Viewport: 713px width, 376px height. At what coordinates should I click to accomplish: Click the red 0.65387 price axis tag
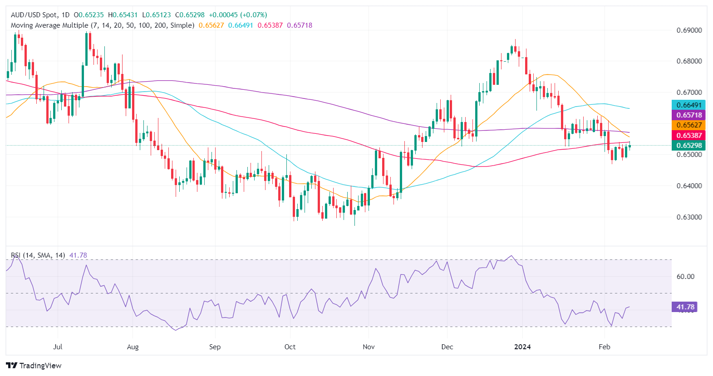pos(688,135)
